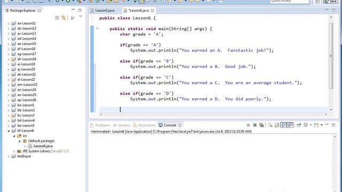
Task: Select Lesson6.java file in Package Explorer
Action: pyautogui.click(x=43, y=146)
